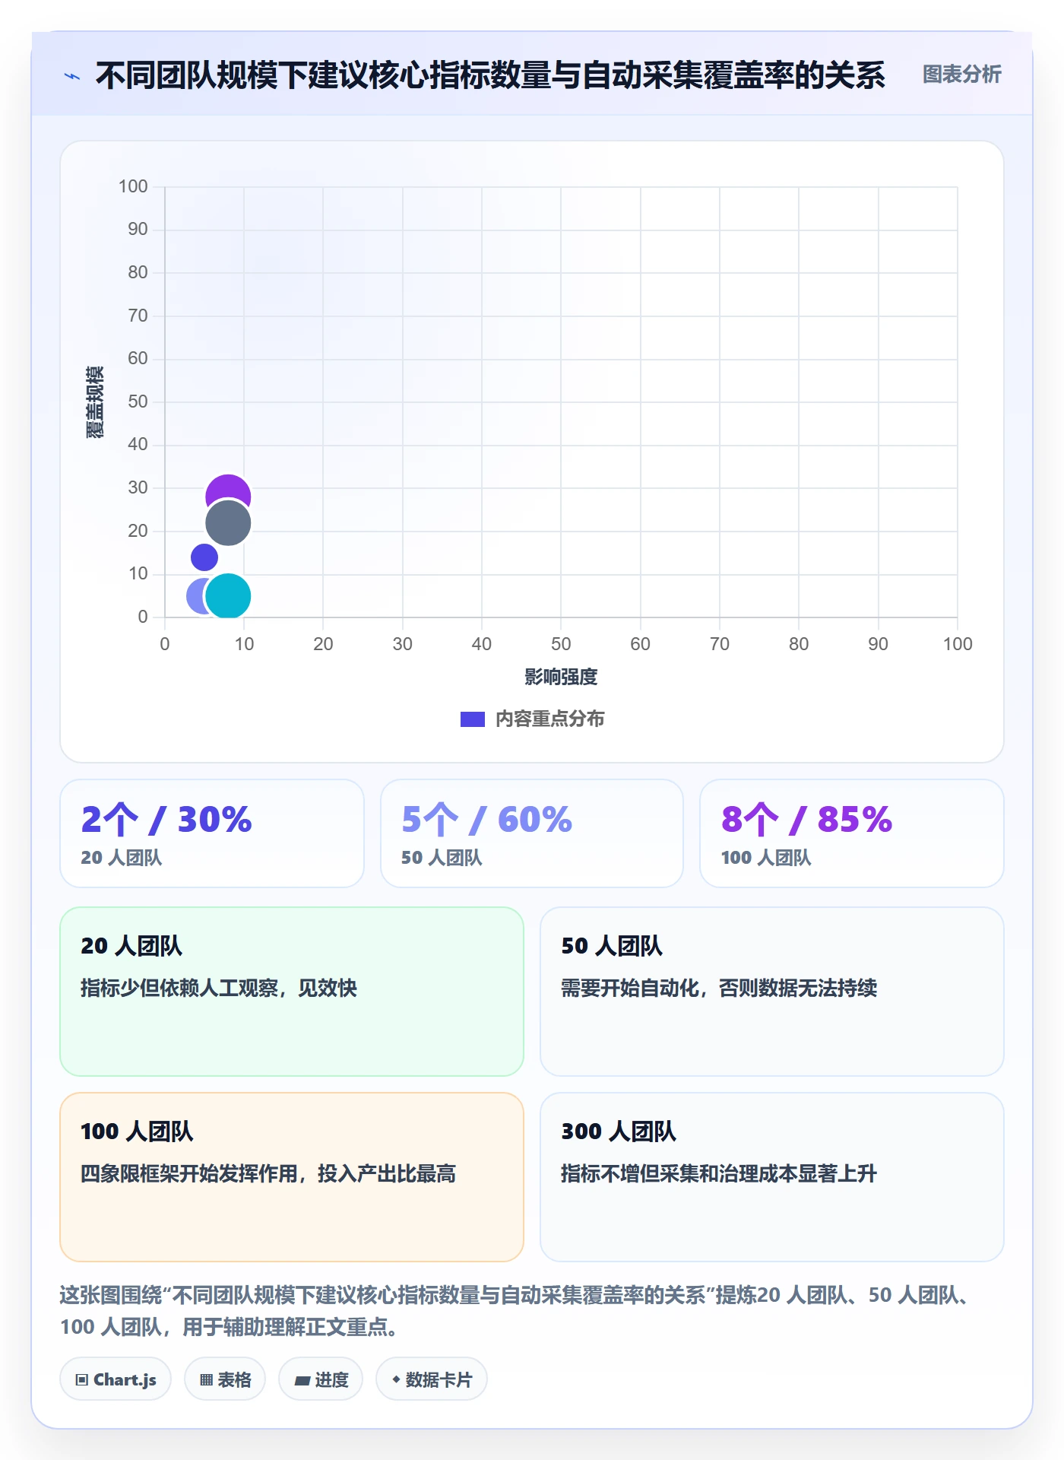Click the text 四象限框架开始发挥作用，投入产出比最高

pyautogui.click(x=268, y=1173)
